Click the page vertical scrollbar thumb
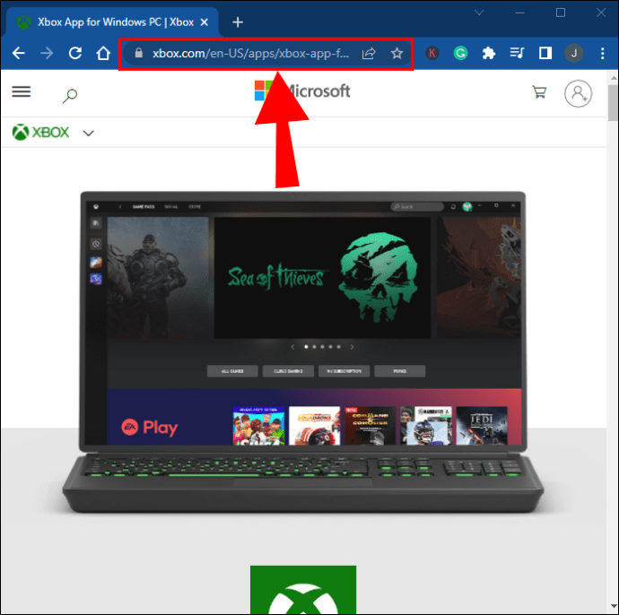Screen dimensions: 619x615 click(613, 102)
